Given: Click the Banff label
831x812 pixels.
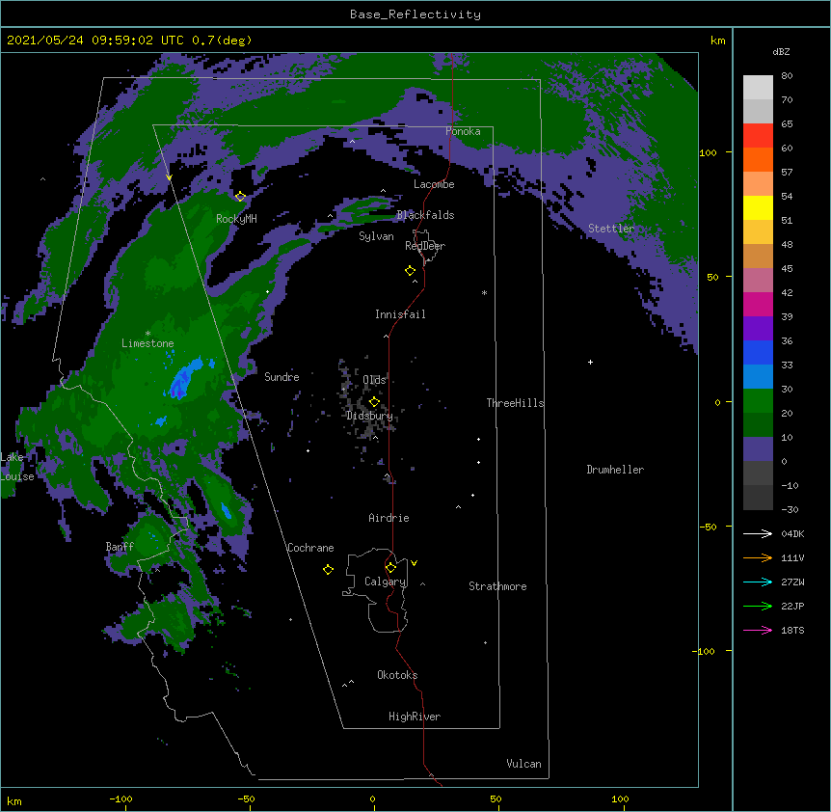Looking at the screenshot, I should (x=120, y=547).
